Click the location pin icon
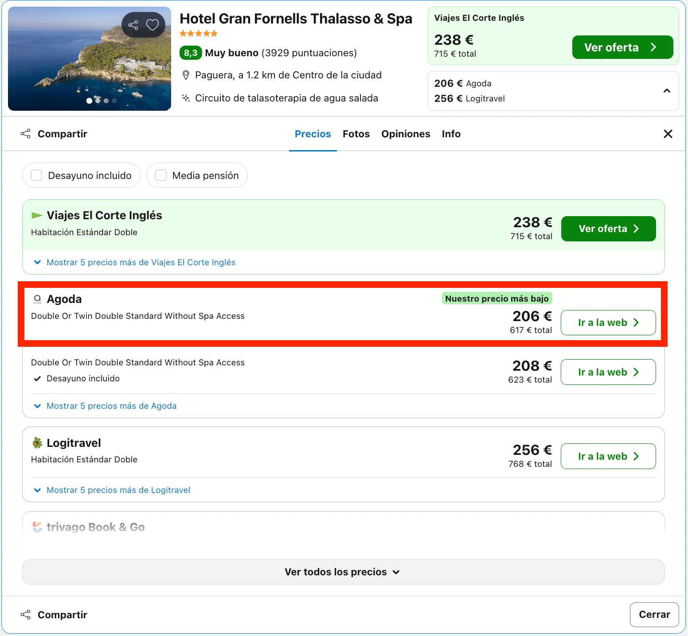688x636 pixels. coord(186,75)
